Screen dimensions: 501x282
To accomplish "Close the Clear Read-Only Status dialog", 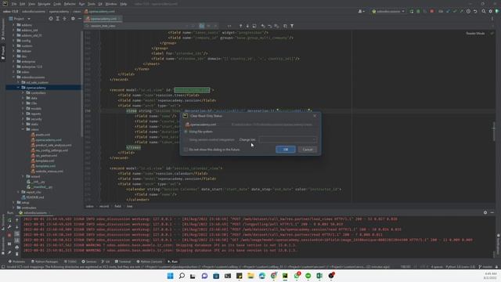I will [315, 116].
